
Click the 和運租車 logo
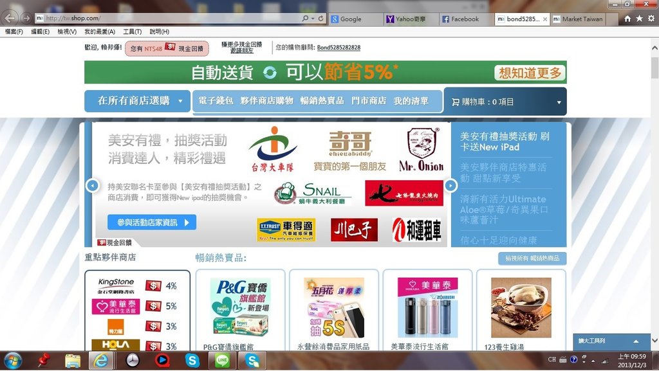click(x=417, y=230)
